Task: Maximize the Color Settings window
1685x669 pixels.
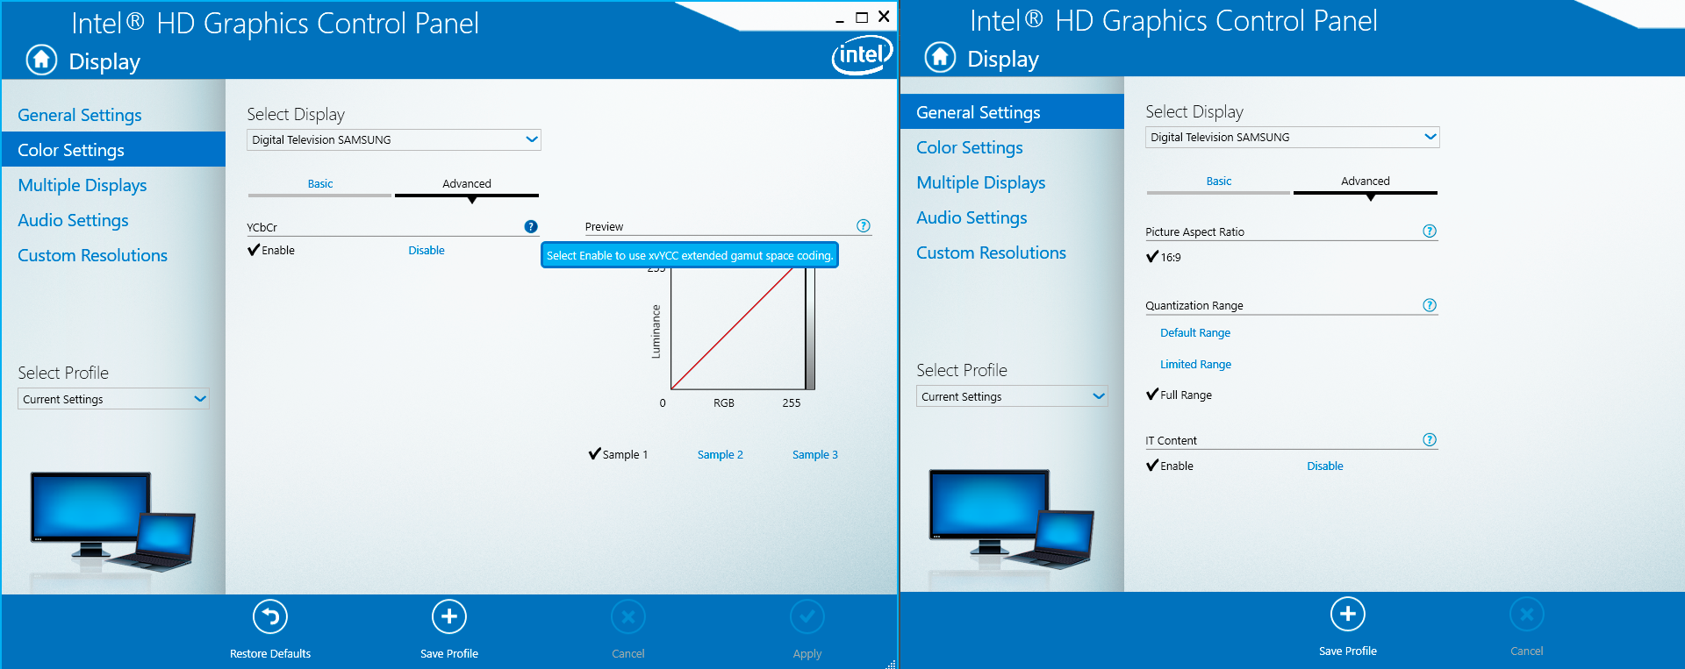Action: [x=862, y=18]
